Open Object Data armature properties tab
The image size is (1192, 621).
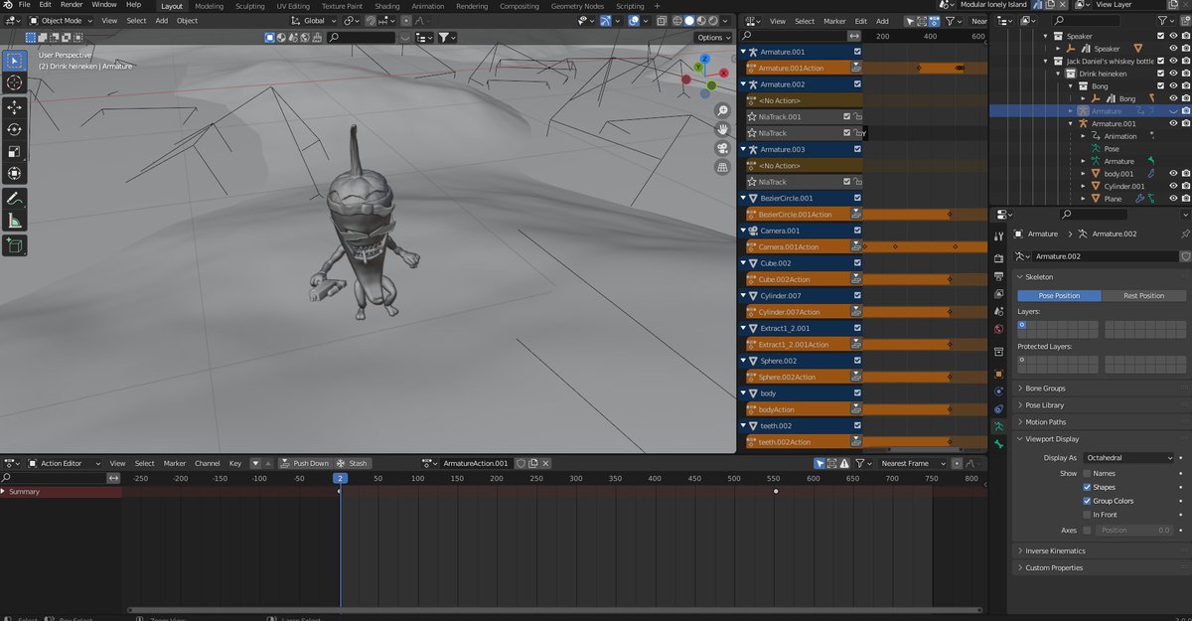point(999,425)
